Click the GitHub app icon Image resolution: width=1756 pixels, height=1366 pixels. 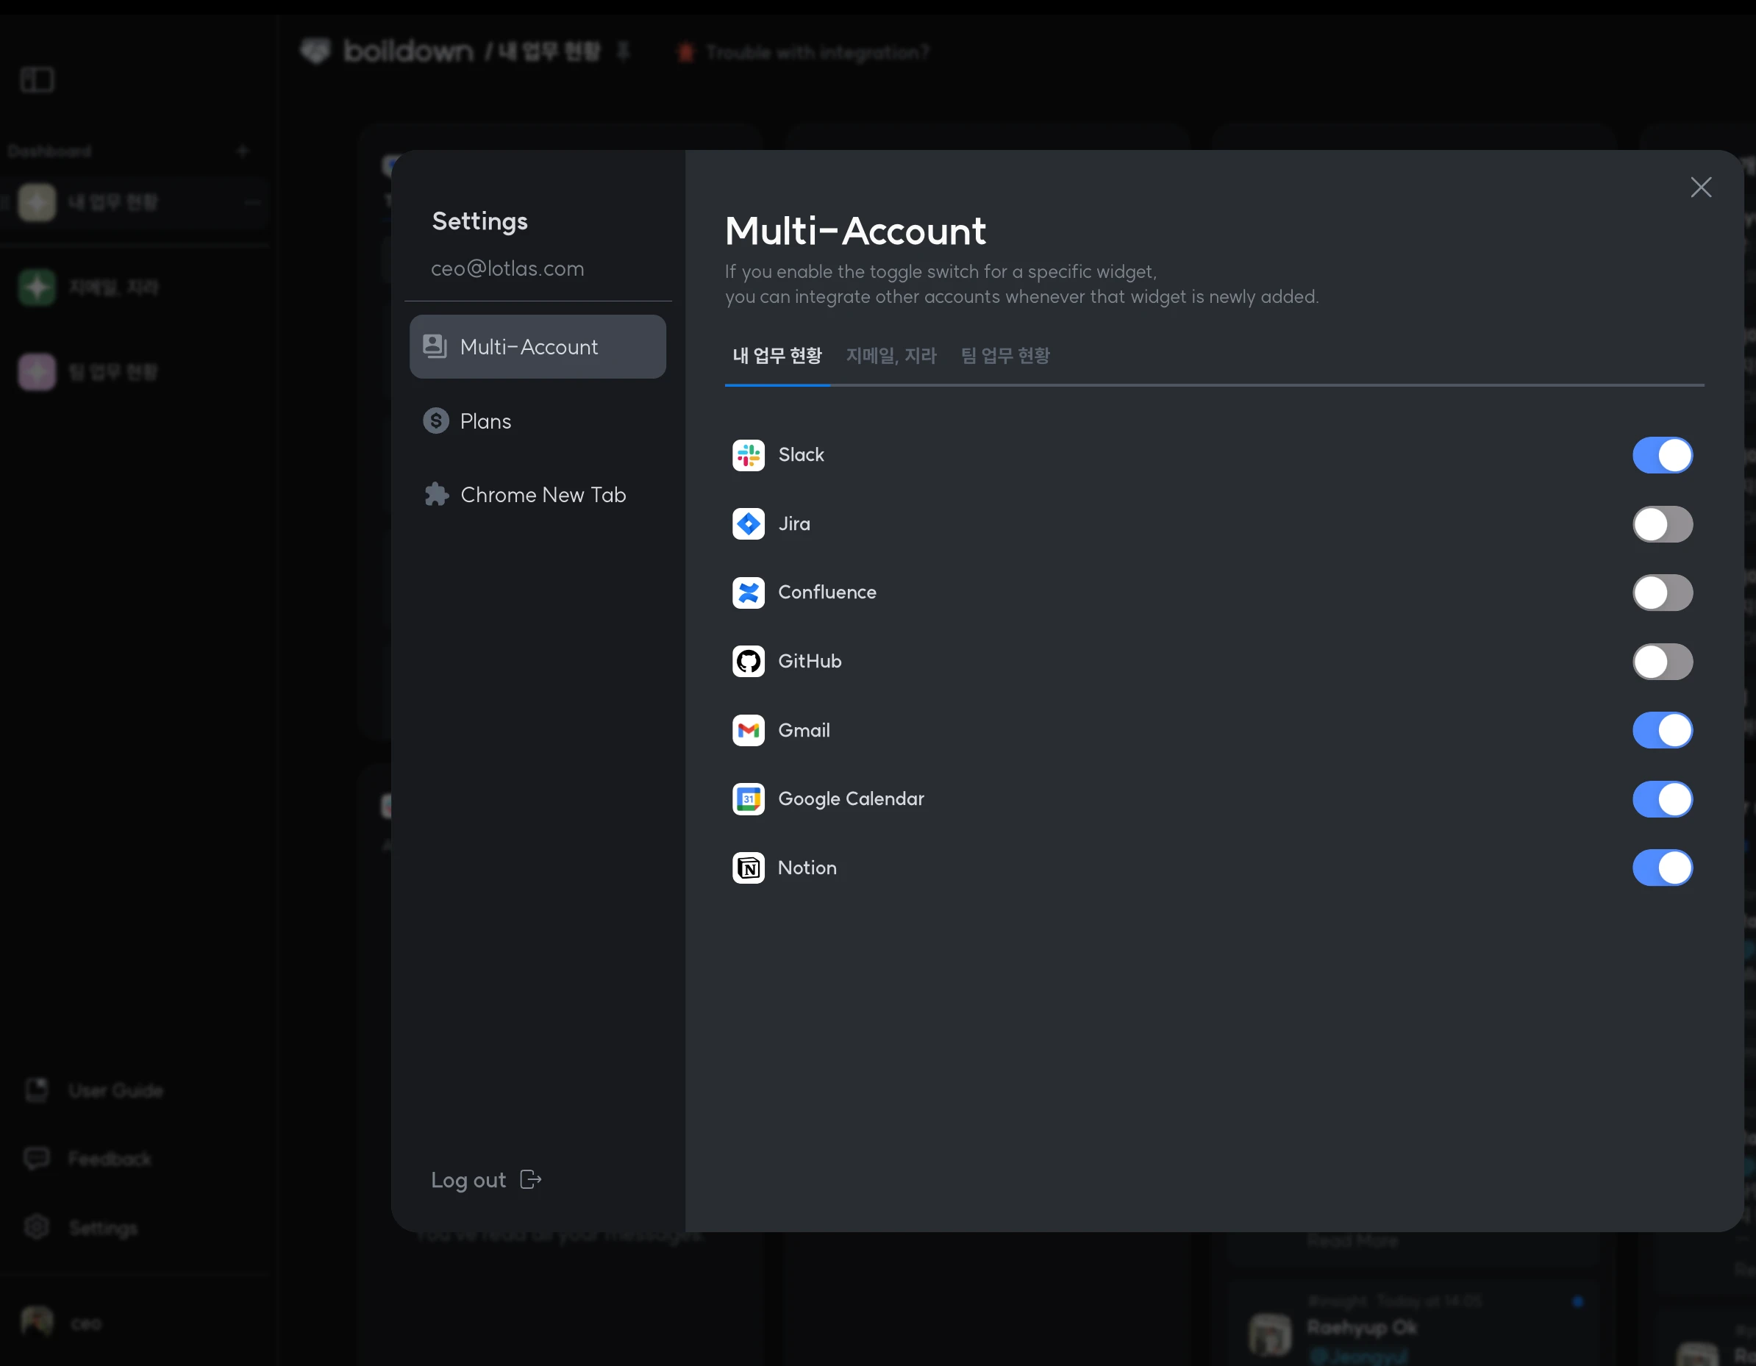749,662
